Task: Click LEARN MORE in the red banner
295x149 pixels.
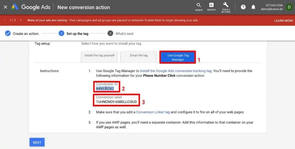Action: coord(283,20)
